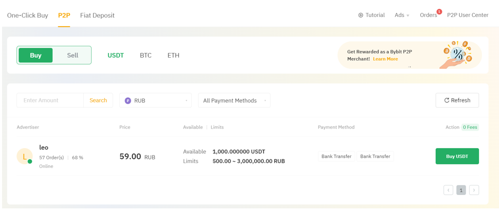Select the BTC coin tab
The height and width of the screenshot is (213, 499).
pyautogui.click(x=146, y=56)
